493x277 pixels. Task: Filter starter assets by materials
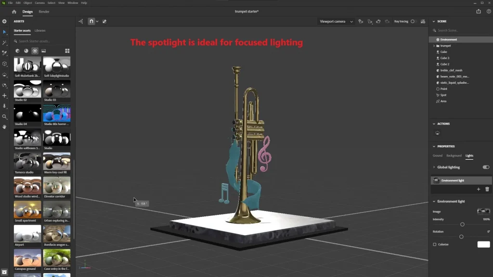[26, 51]
